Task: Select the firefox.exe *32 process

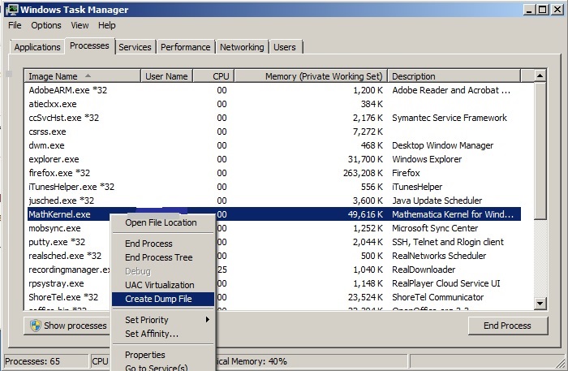Action: pyautogui.click(x=274, y=173)
